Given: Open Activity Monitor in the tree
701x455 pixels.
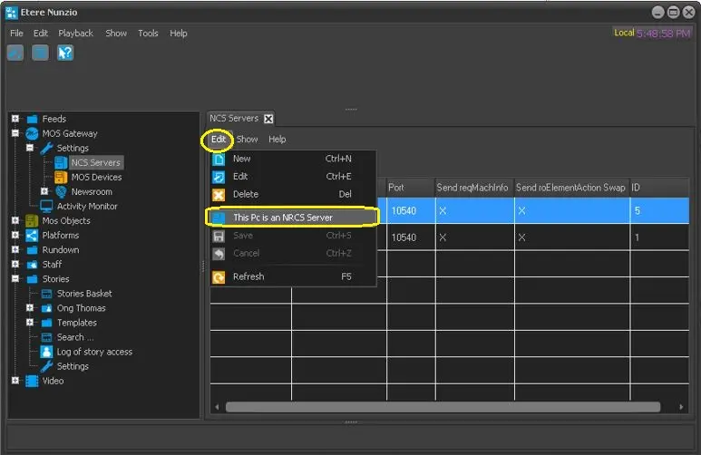Looking at the screenshot, I should (x=87, y=207).
